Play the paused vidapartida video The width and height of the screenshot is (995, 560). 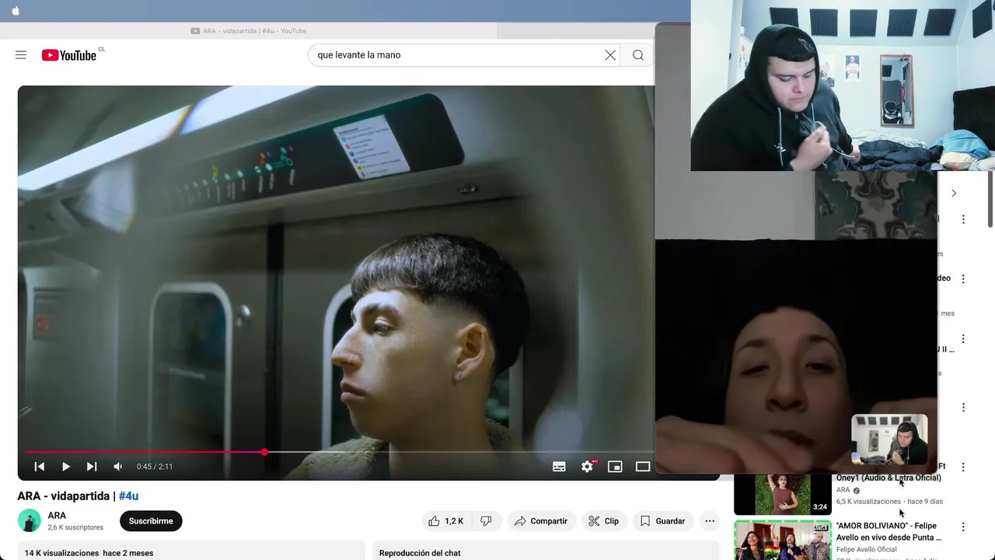(66, 467)
